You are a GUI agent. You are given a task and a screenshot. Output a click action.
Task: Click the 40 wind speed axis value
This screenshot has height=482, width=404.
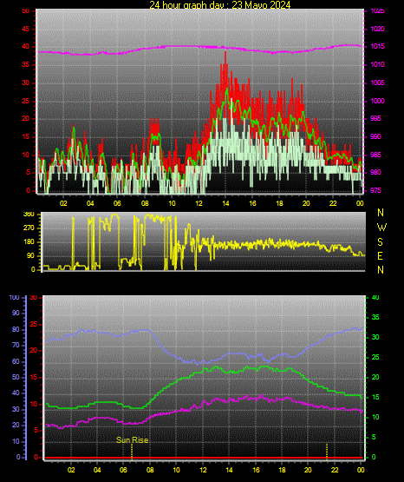[x=26, y=46]
